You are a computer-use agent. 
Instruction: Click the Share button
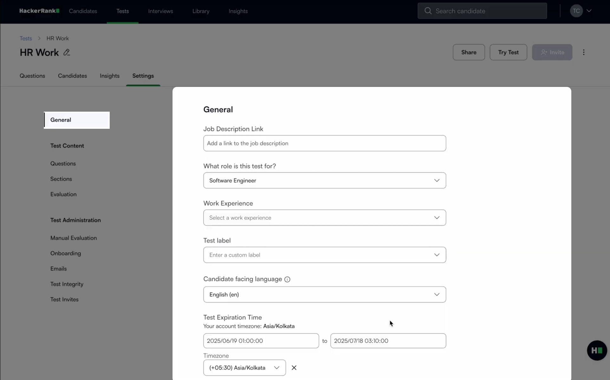[x=469, y=52]
